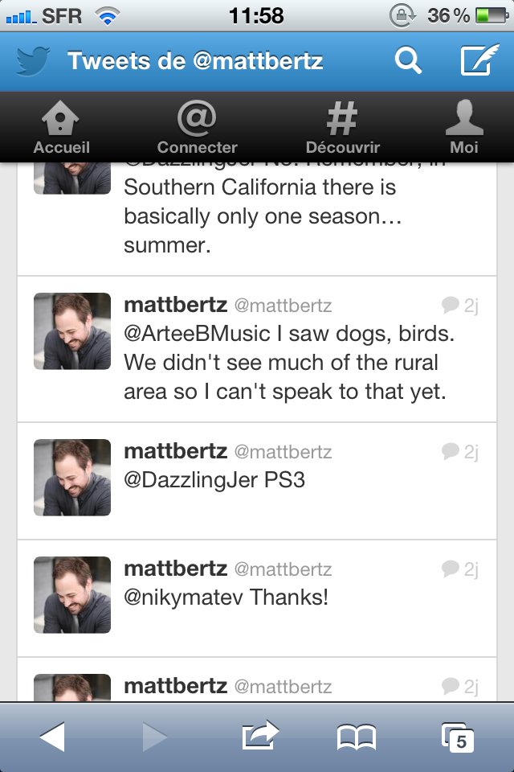The image size is (514, 772).
Task: Open the search magnifier icon
Action: [408, 61]
